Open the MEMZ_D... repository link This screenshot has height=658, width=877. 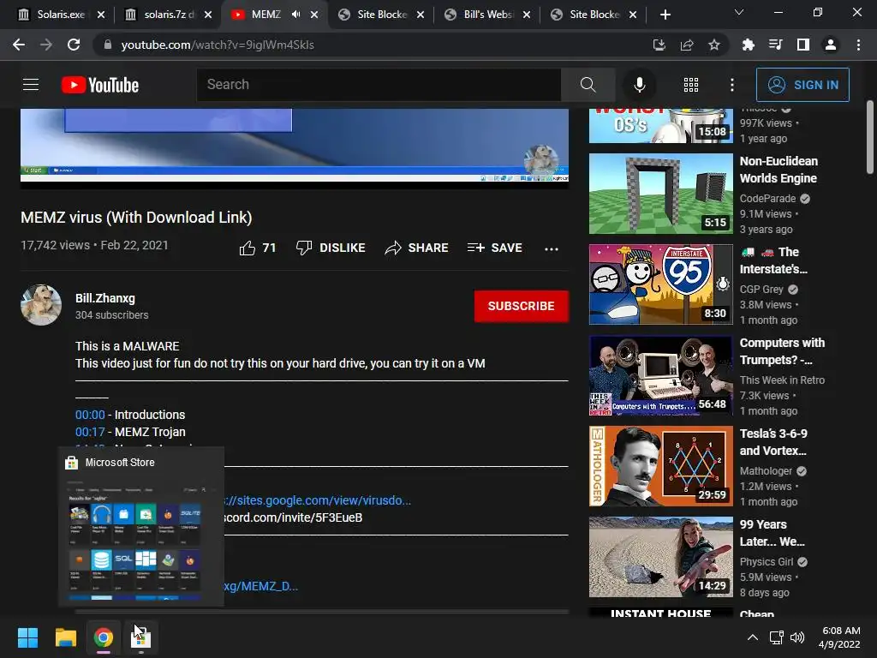click(261, 586)
